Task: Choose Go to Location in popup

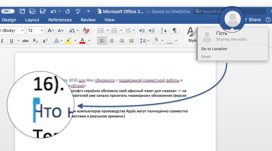Action: [x=214, y=49]
